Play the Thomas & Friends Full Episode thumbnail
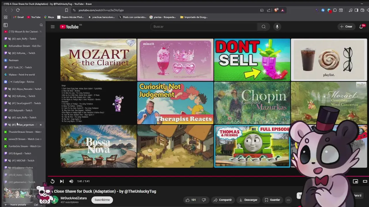369x207 pixels. [x=252, y=146]
